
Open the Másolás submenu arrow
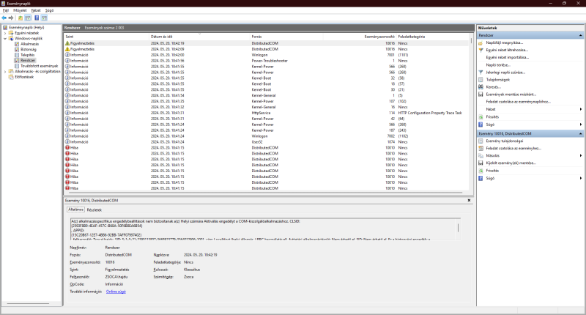click(x=581, y=155)
